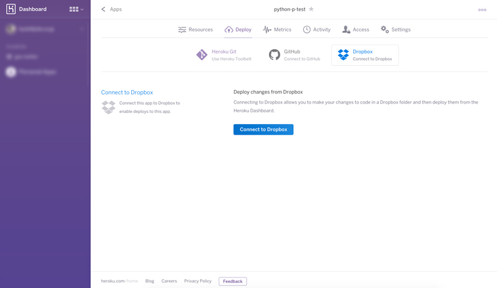497x288 pixels.
Task: Select GitHub deployment method
Action: point(294,55)
